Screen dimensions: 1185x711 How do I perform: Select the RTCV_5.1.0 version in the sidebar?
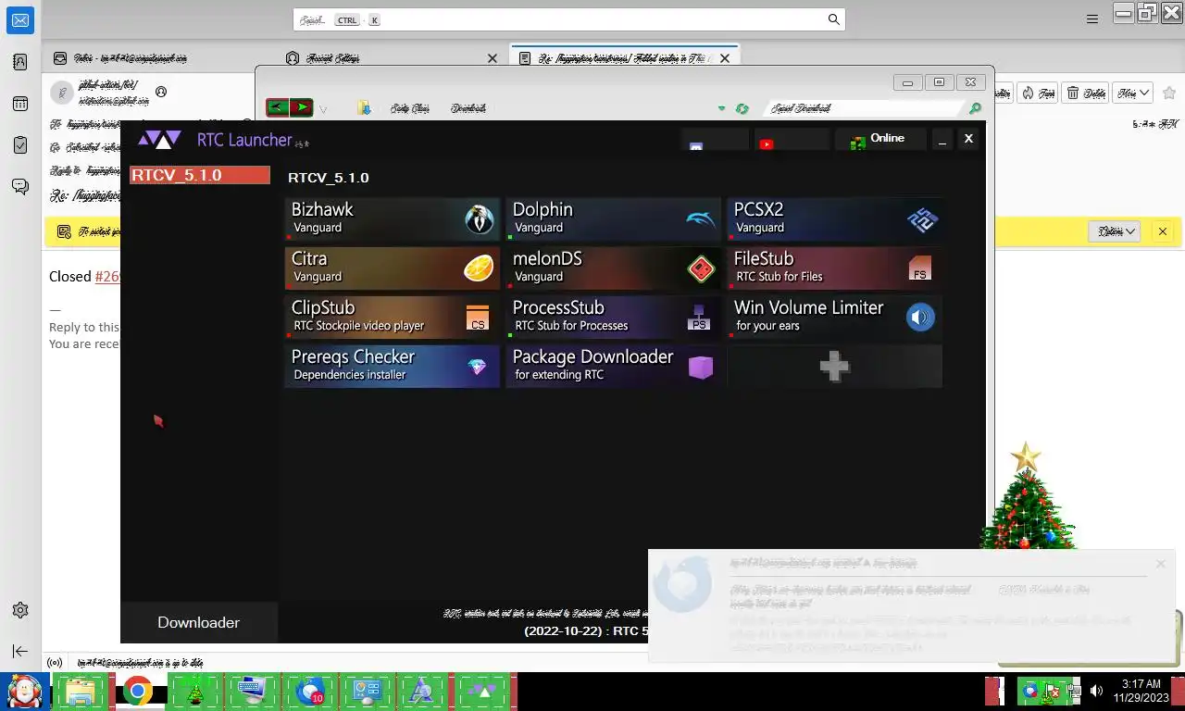200,175
